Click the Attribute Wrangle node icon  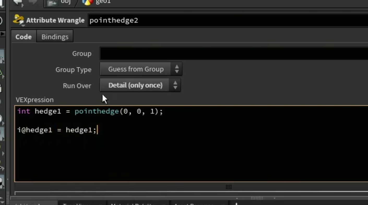point(18,19)
